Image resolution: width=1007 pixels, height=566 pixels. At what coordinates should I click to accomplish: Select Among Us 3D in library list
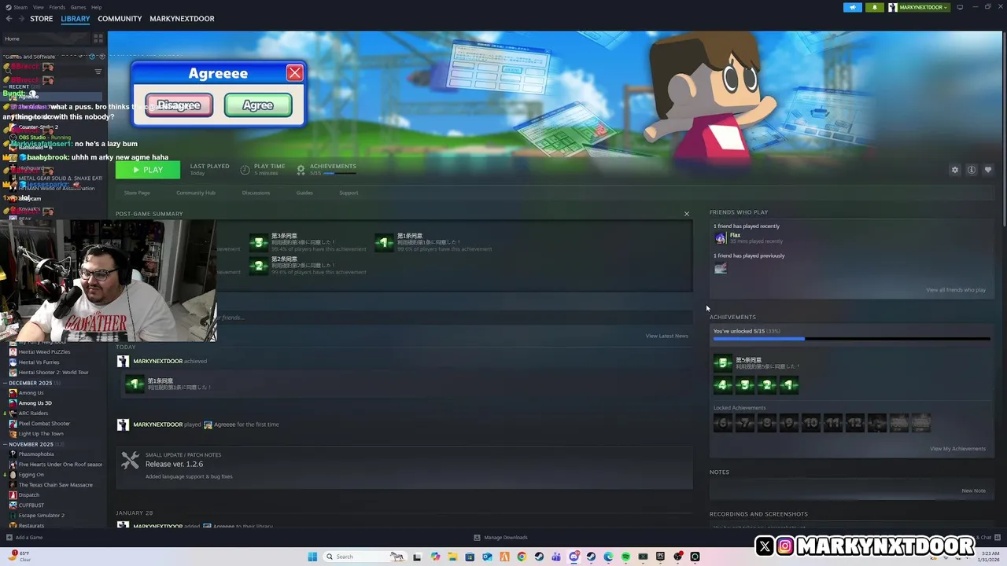35,403
